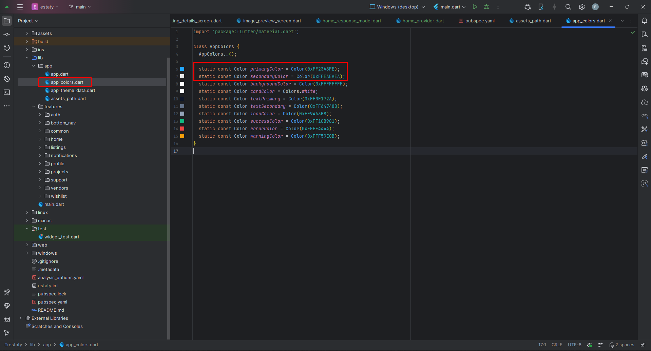Click the red errorColor gutter swatch
This screenshot has height=351, width=651.
(x=182, y=129)
